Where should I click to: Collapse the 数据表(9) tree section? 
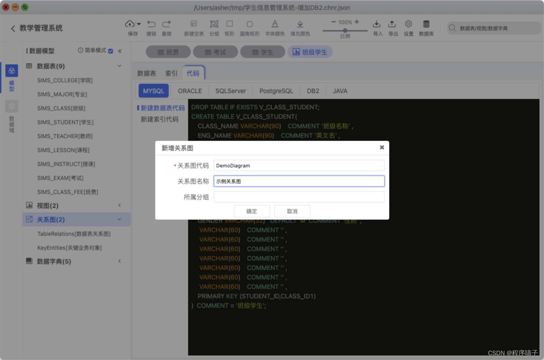119,66
